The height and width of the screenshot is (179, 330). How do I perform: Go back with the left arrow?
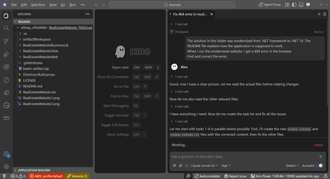(96, 4)
